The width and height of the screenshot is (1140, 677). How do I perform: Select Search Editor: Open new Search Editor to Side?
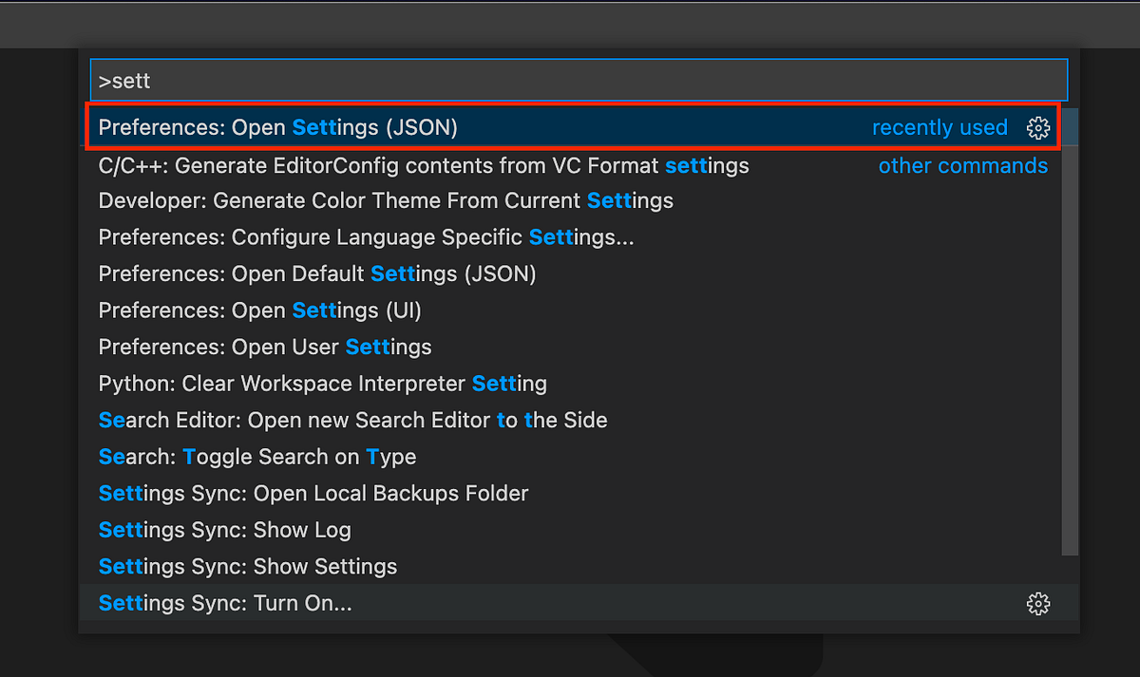[572, 421]
